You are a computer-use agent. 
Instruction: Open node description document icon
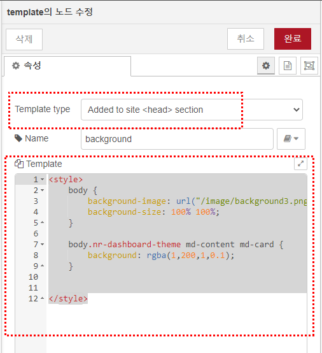click(x=288, y=66)
